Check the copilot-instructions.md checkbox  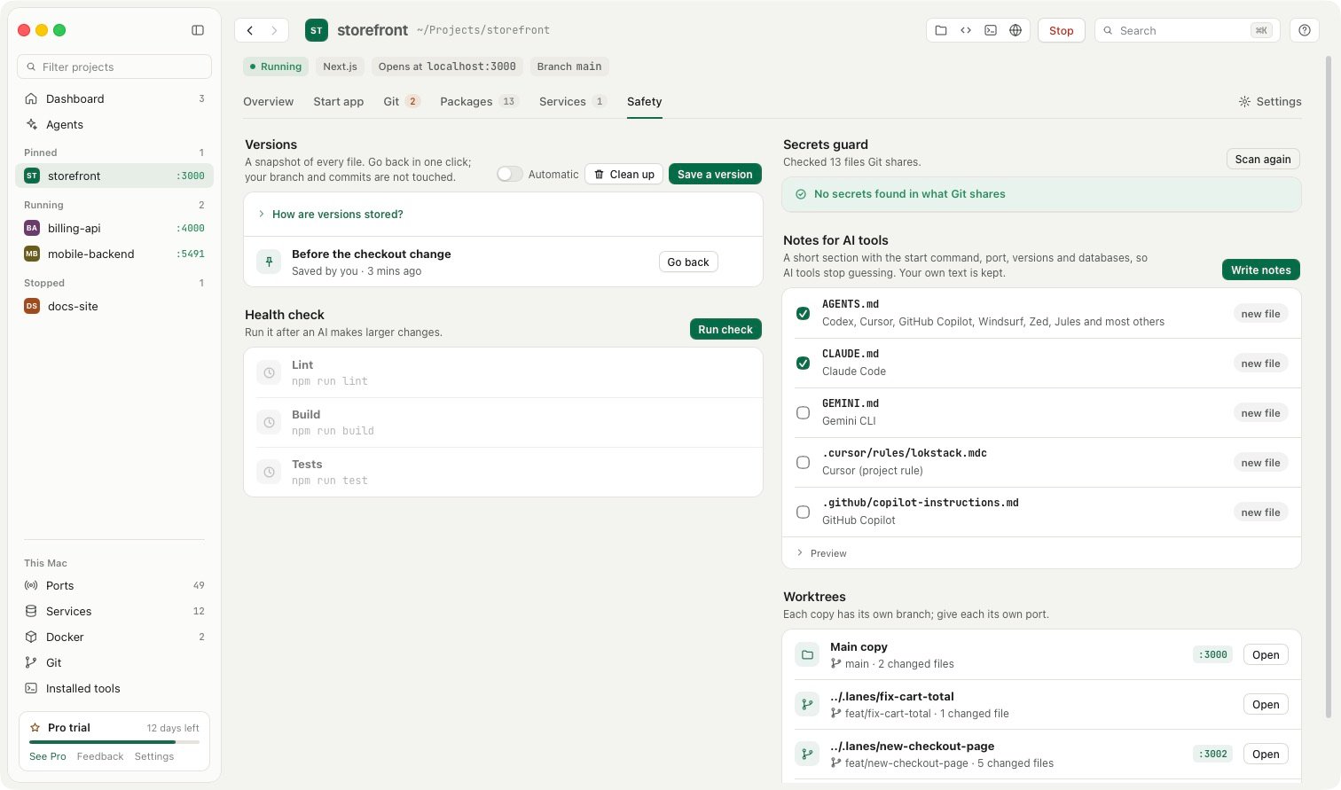point(803,512)
